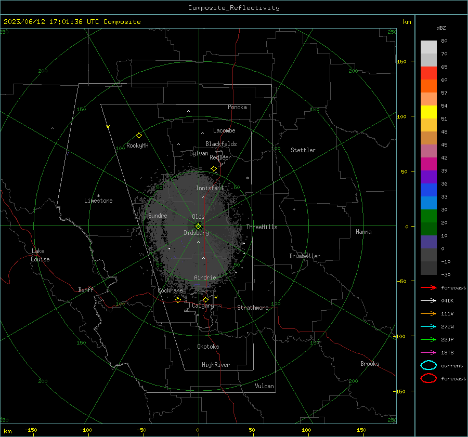Click the Blackfalds town label
The height and width of the screenshot is (437, 468).
click(221, 144)
